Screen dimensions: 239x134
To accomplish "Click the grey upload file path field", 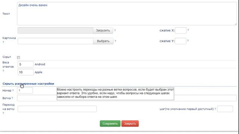I will pyautogui.click(x=55, y=31).
